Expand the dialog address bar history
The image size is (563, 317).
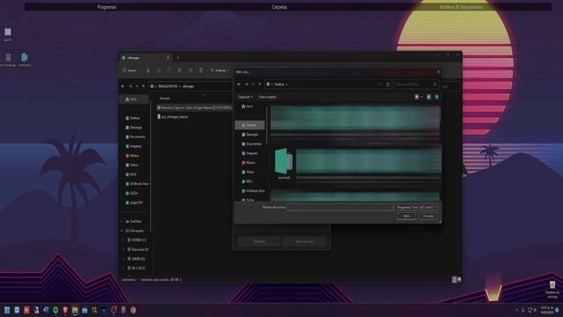(379, 85)
